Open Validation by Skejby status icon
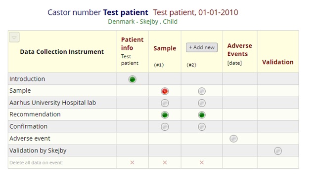318x185 pixels. tap(278, 151)
